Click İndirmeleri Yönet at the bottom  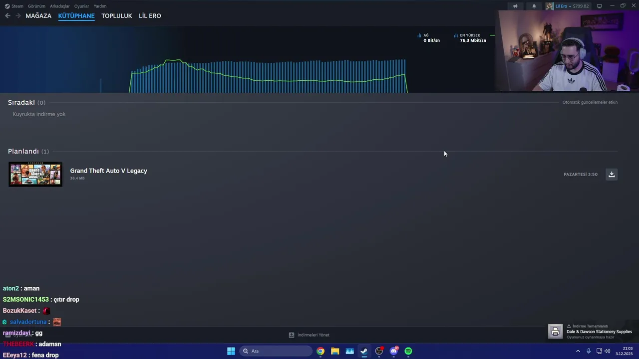coord(309,335)
